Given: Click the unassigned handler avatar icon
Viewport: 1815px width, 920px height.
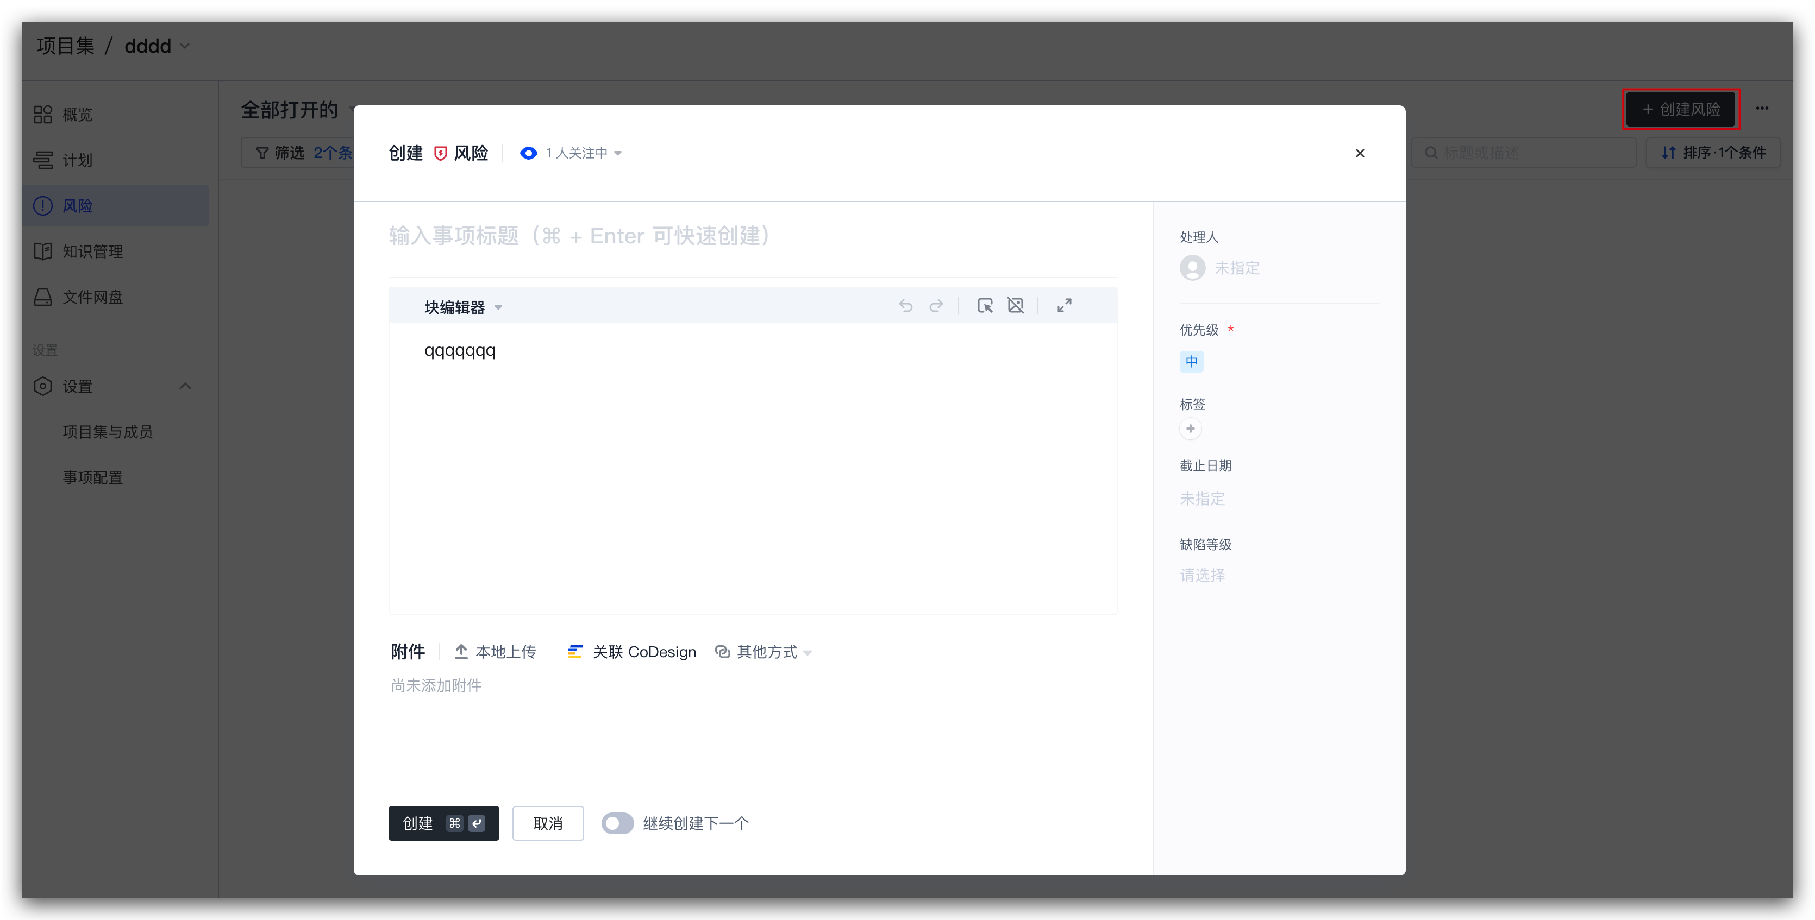Looking at the screenshot, I should [x=1192, y=268].
